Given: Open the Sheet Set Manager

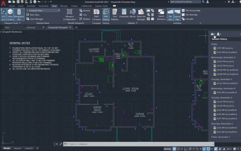Looking at the screenshot, I should 141,14.
